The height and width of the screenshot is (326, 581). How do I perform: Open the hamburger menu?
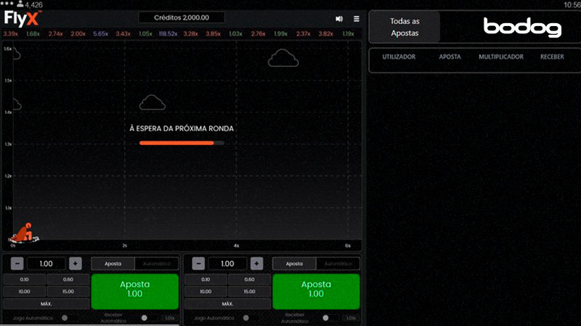(356, 18)
